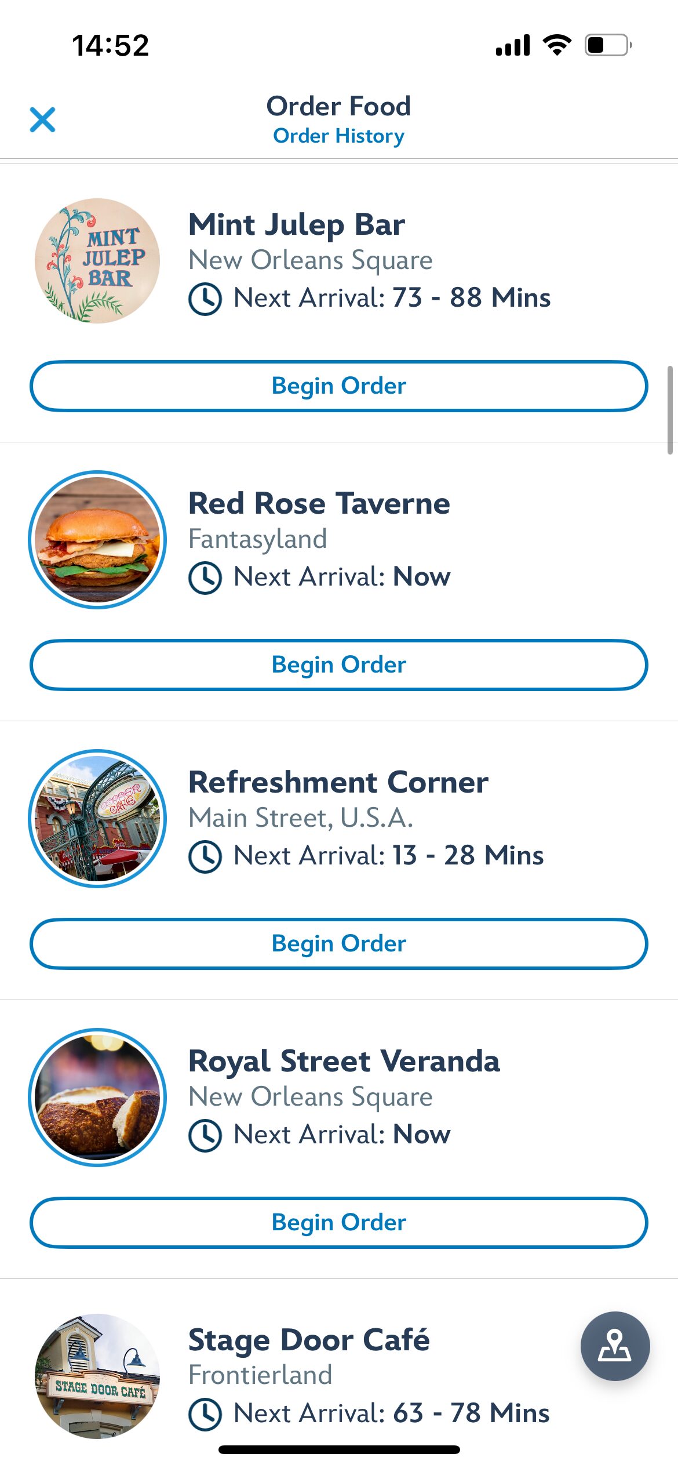Begin Order at Royal Street Veranda

338,1223
